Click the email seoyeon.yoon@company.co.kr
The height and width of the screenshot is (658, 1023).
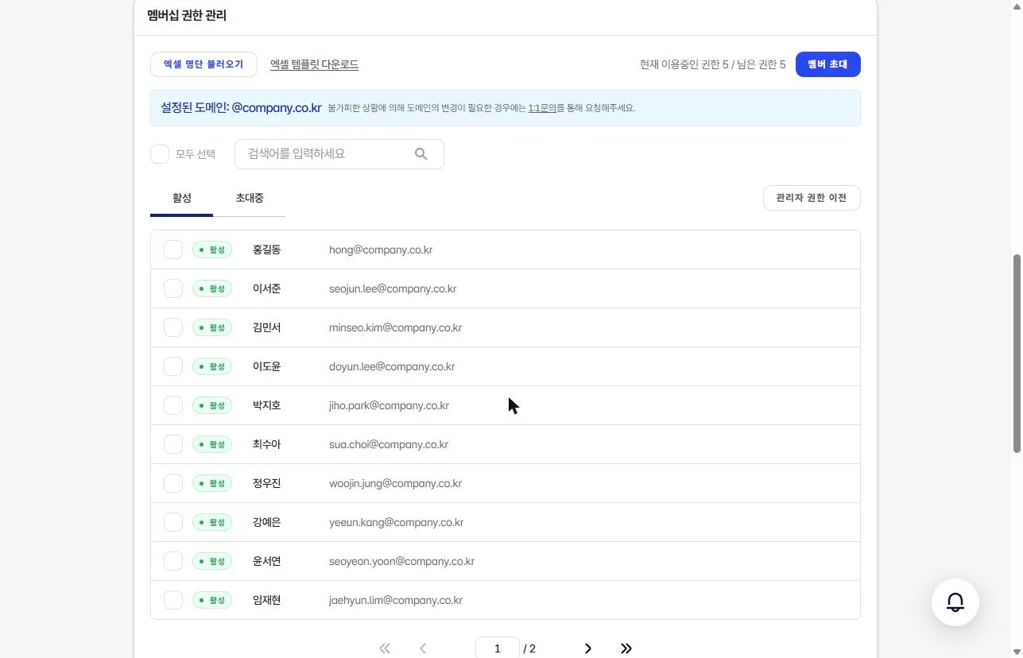coord(402,561)
